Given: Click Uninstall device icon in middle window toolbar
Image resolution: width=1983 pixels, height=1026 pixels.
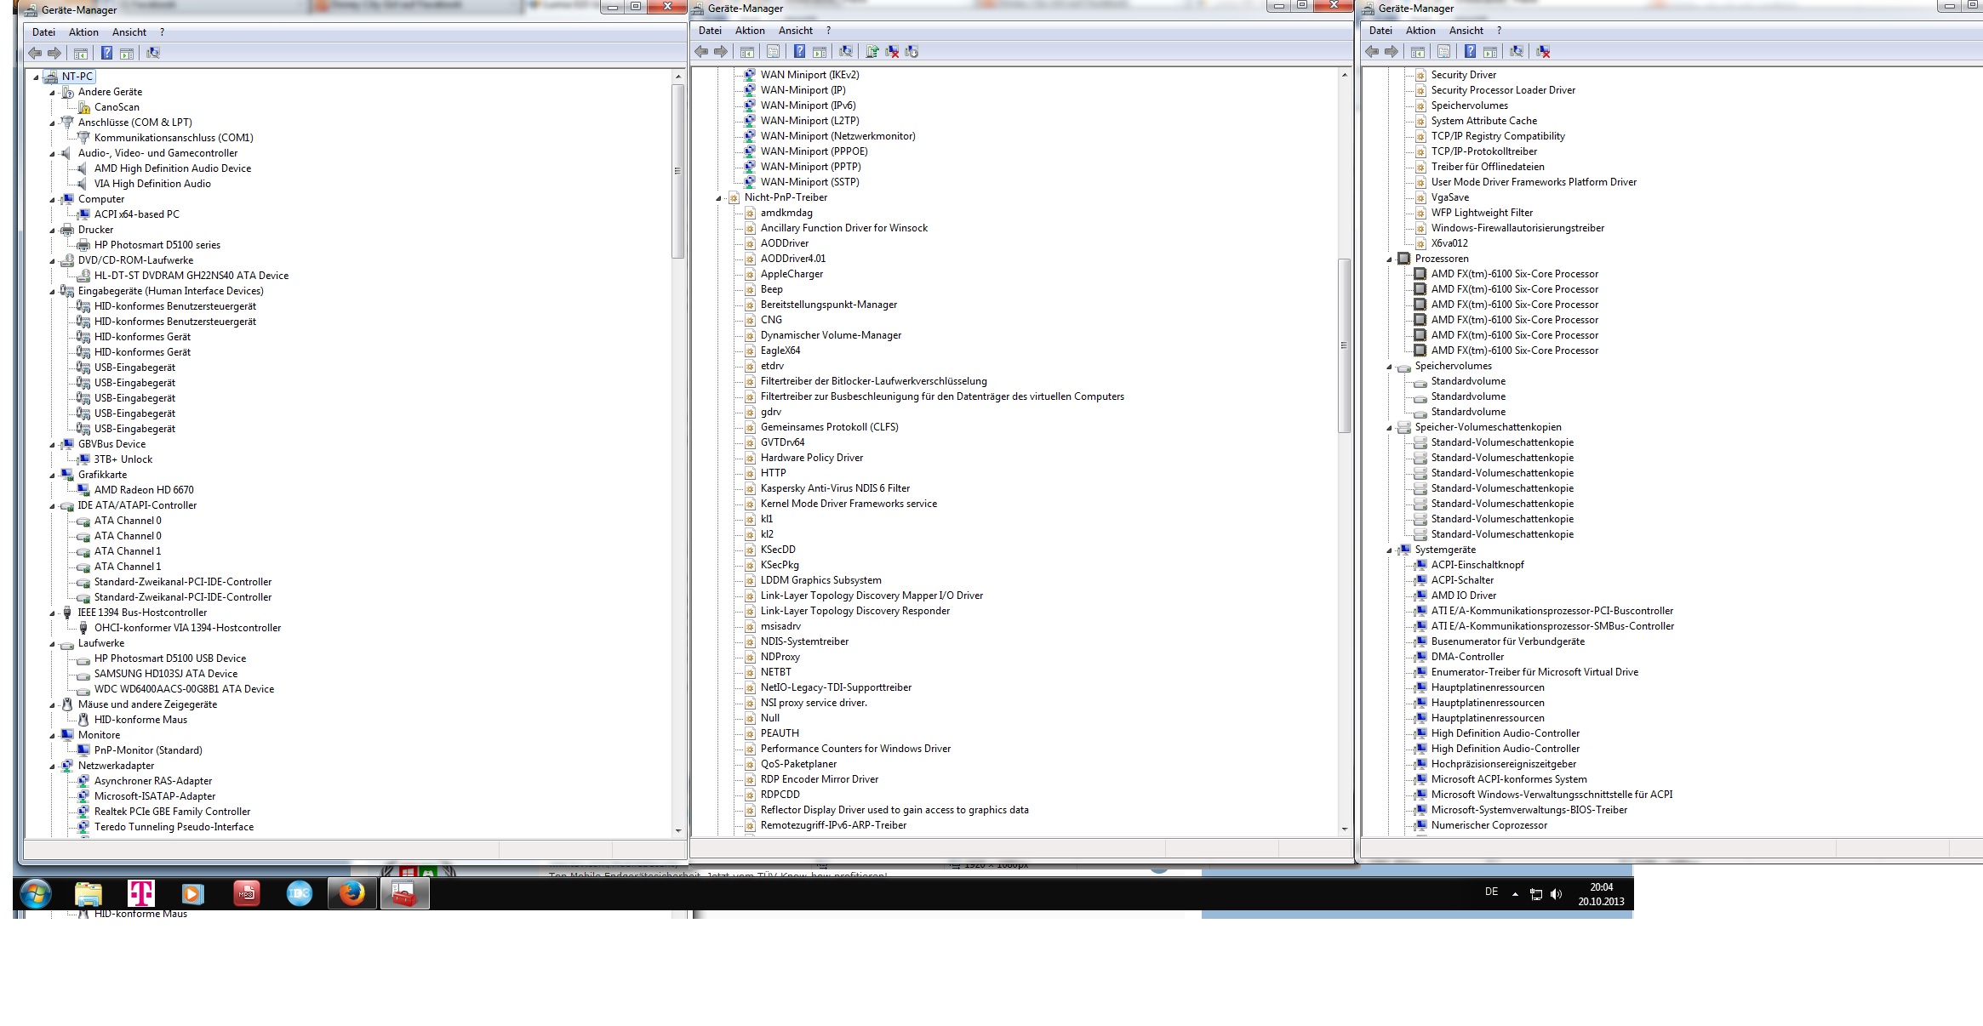Looking at the screenshot, I should (x=892, y=51).
